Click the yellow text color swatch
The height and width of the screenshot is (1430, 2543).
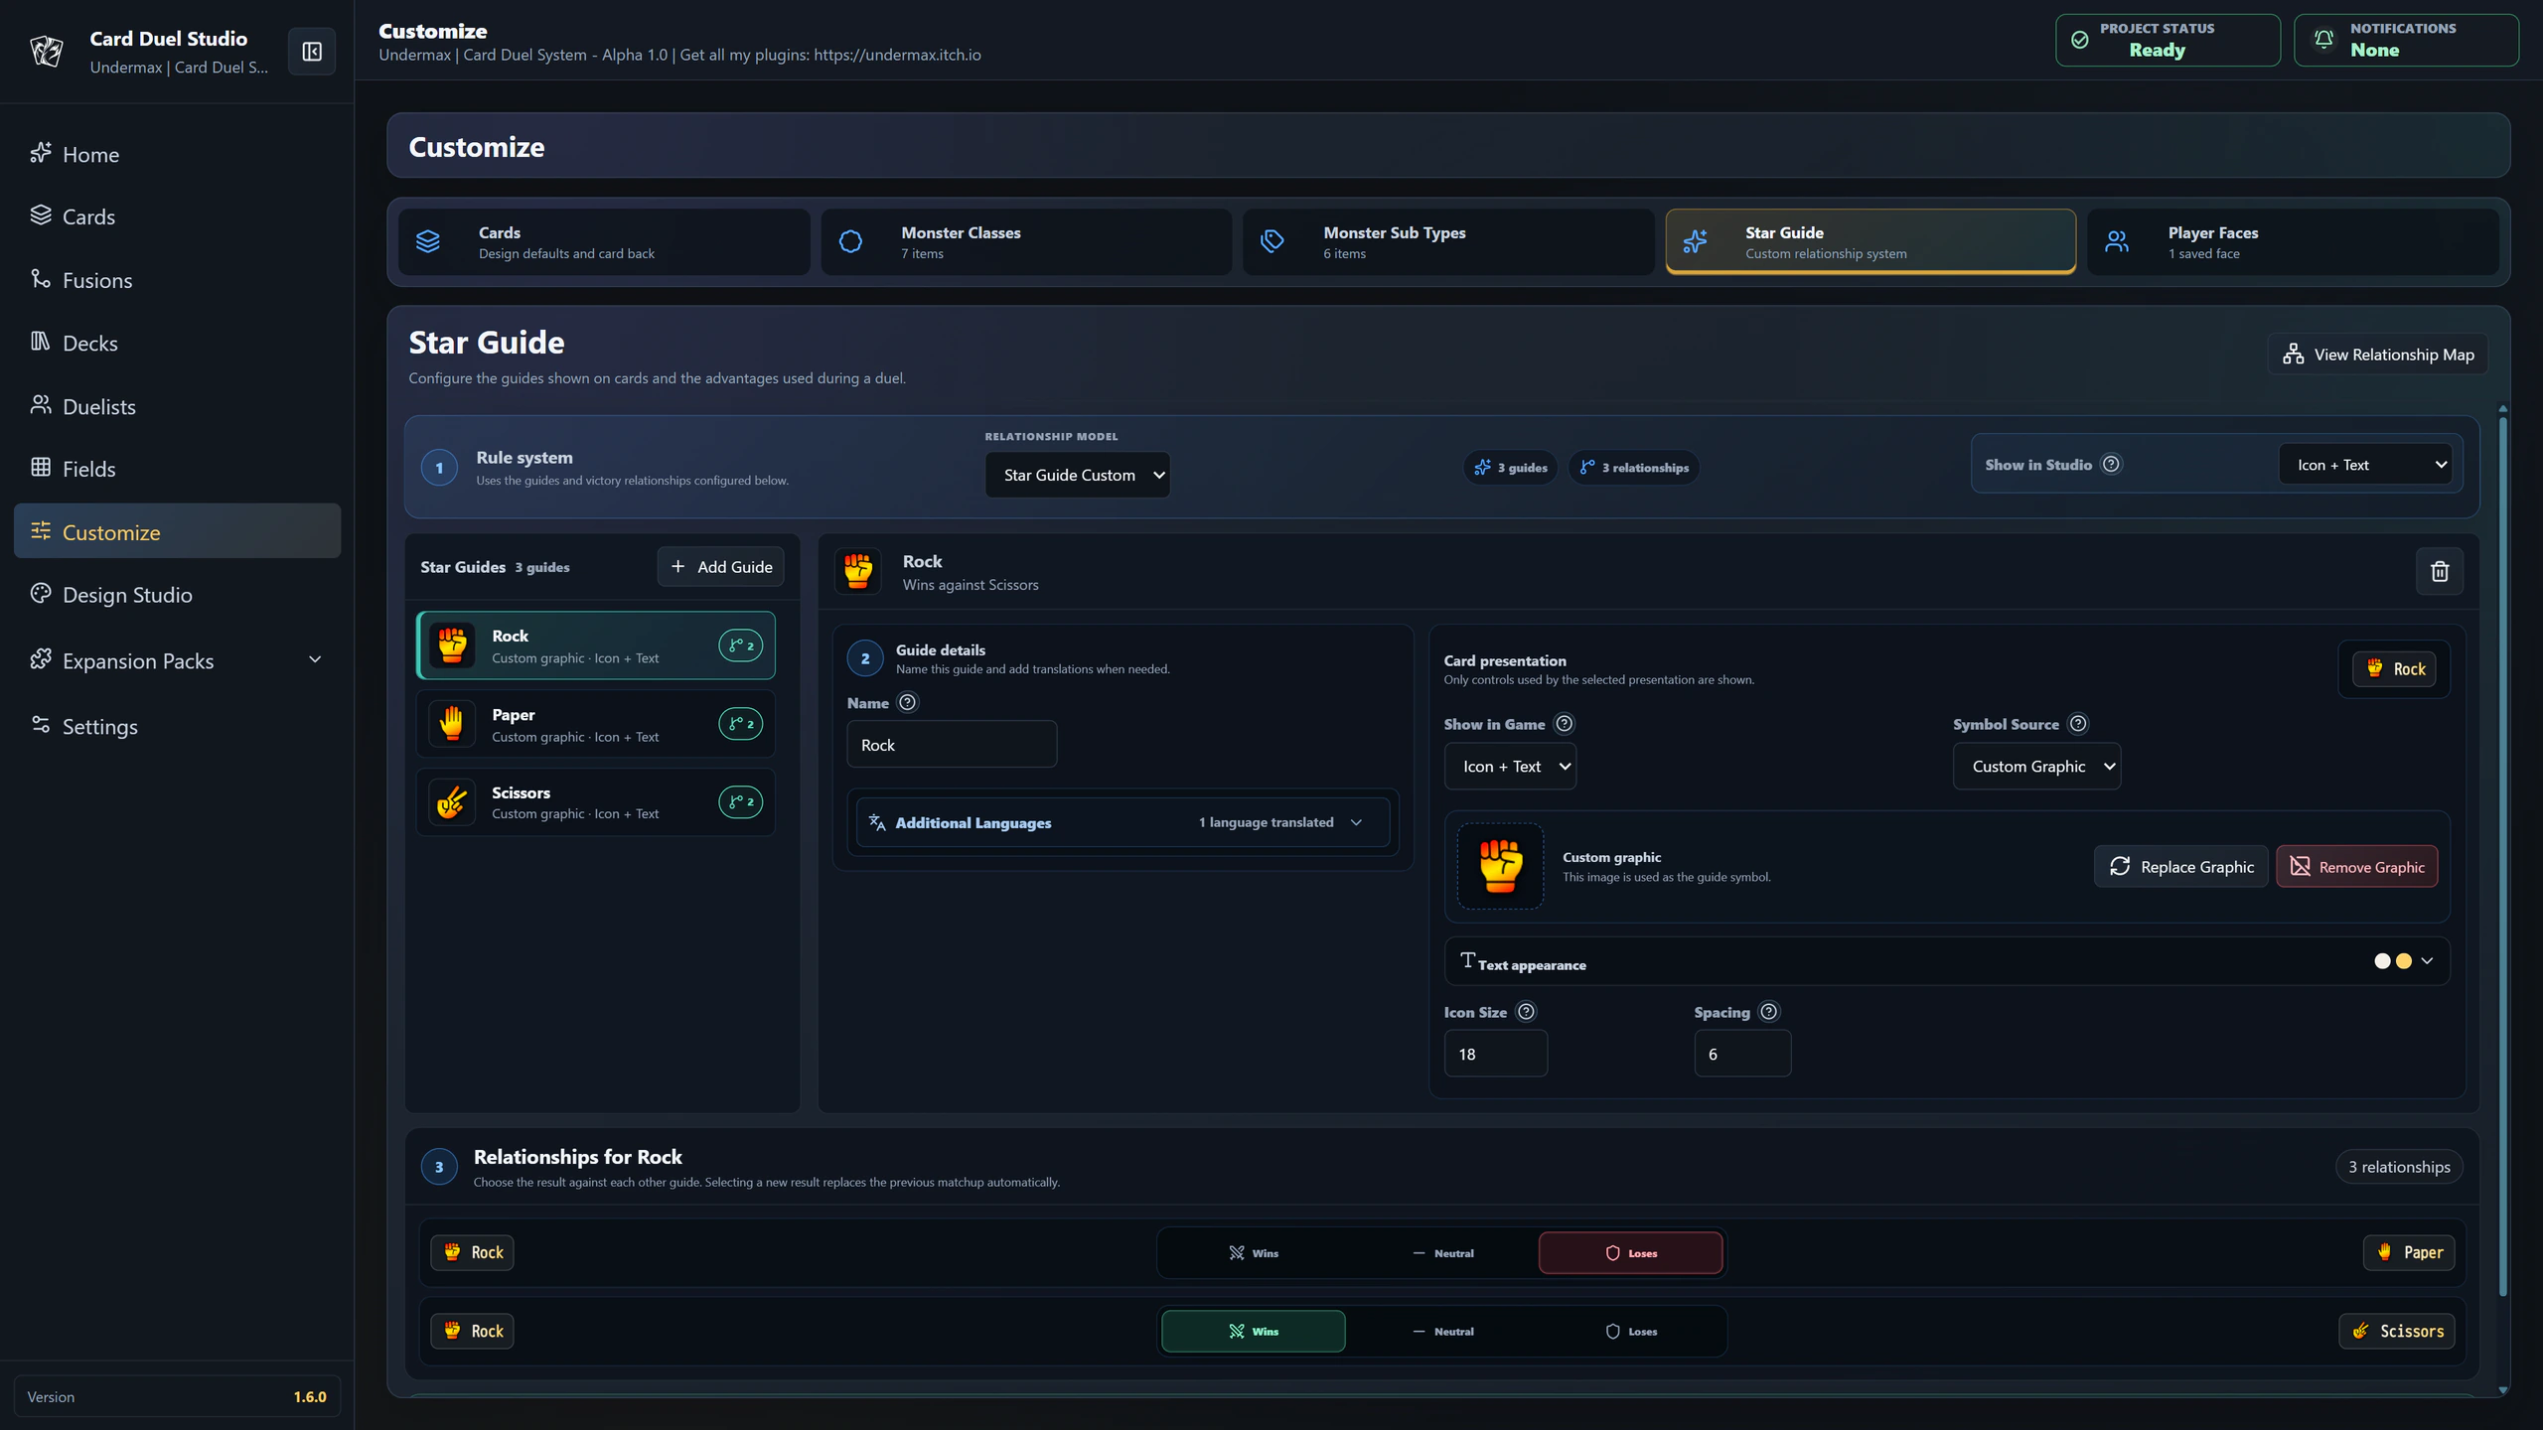(2404, 961)
